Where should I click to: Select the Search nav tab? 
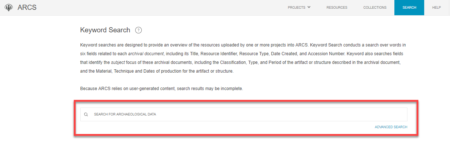point(409,7)
